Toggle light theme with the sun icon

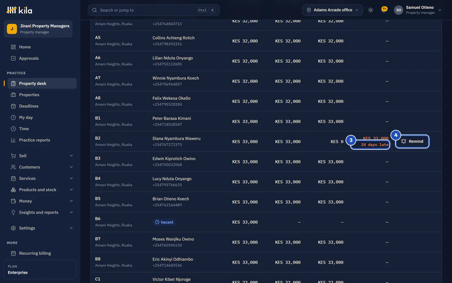pos(371,10)
